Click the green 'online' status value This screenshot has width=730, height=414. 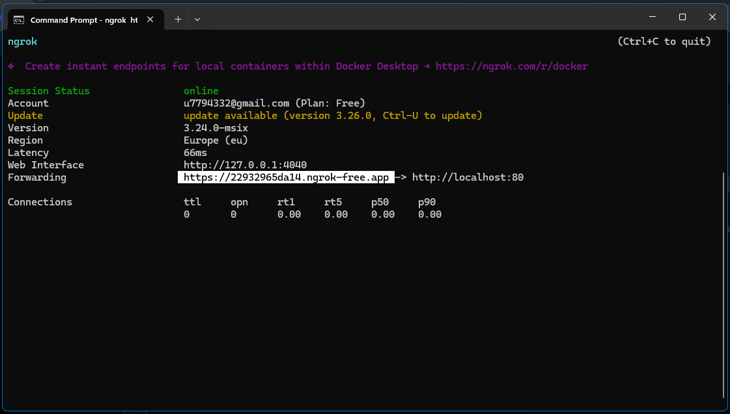[201, 90]
